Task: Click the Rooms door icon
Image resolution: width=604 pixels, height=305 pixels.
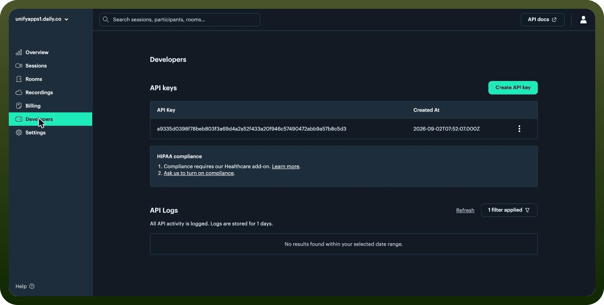Action: (x=19, y=79)
